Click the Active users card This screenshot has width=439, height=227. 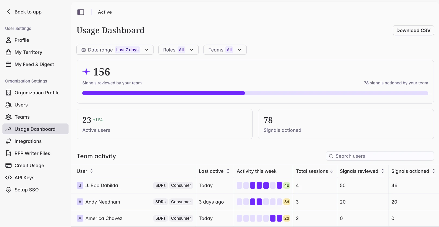(x=165, y=124)
